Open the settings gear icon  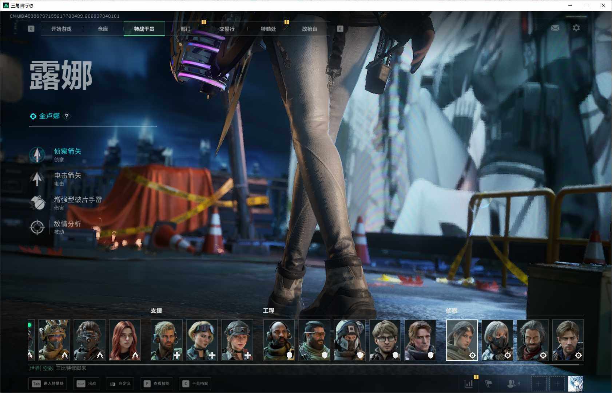tap(576, 28)
